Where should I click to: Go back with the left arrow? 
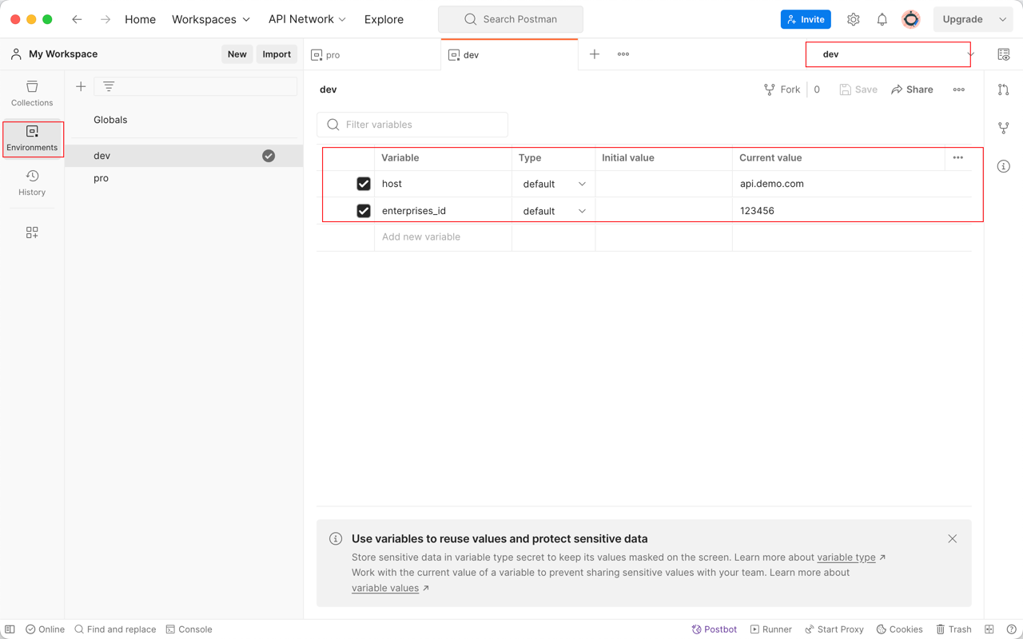coord(77,19)
